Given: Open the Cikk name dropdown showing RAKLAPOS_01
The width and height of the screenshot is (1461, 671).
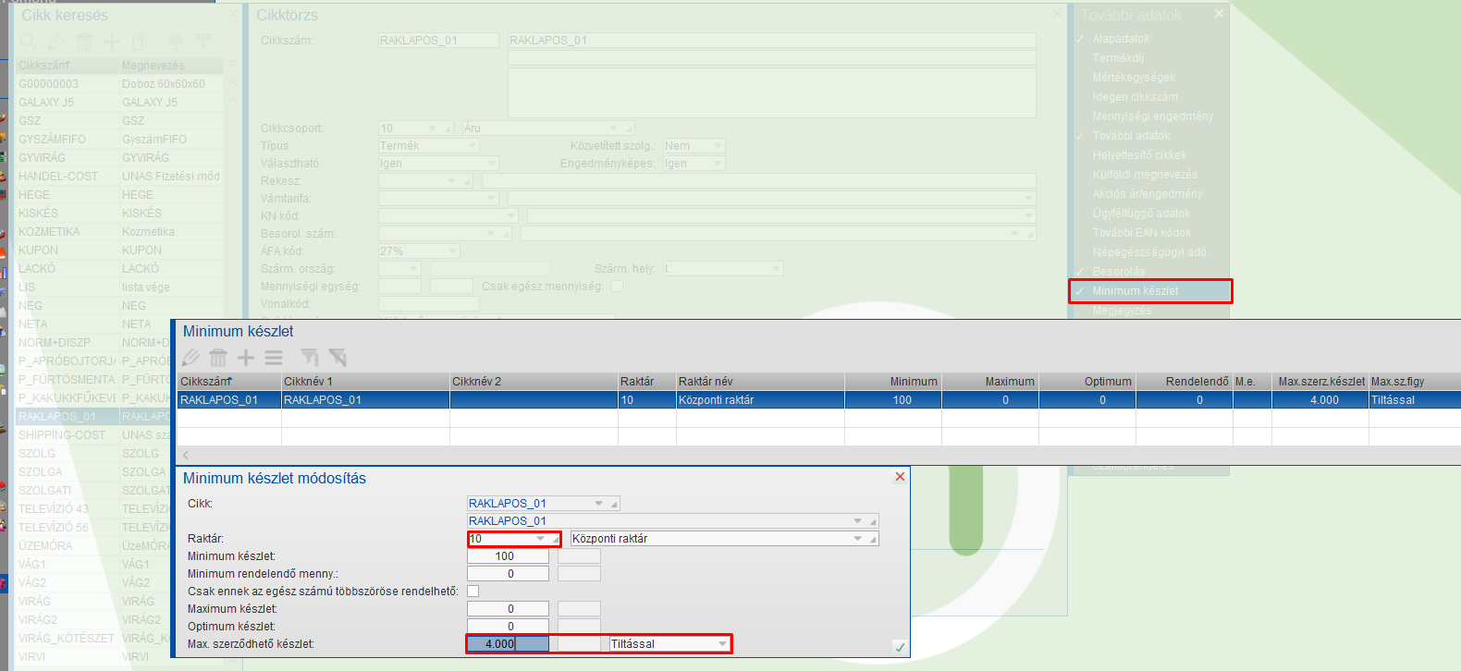Looking at the screenshot, I should click(x=858, y=521).
